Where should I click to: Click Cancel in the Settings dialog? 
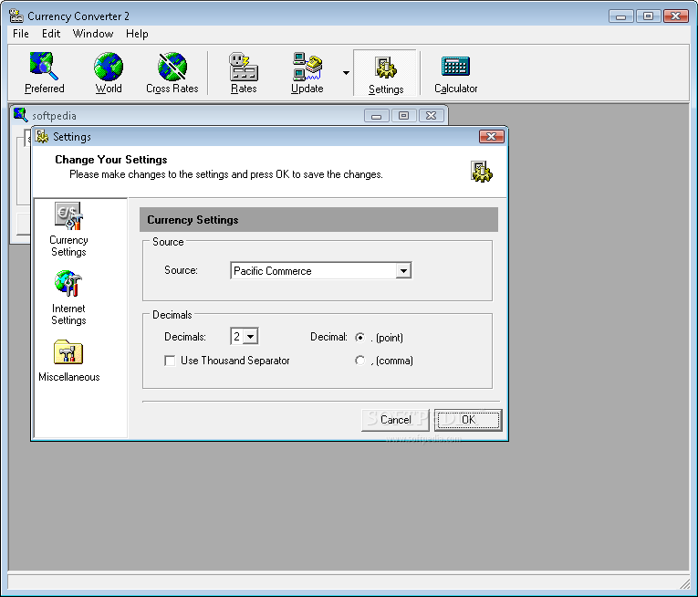pos(395,420)
